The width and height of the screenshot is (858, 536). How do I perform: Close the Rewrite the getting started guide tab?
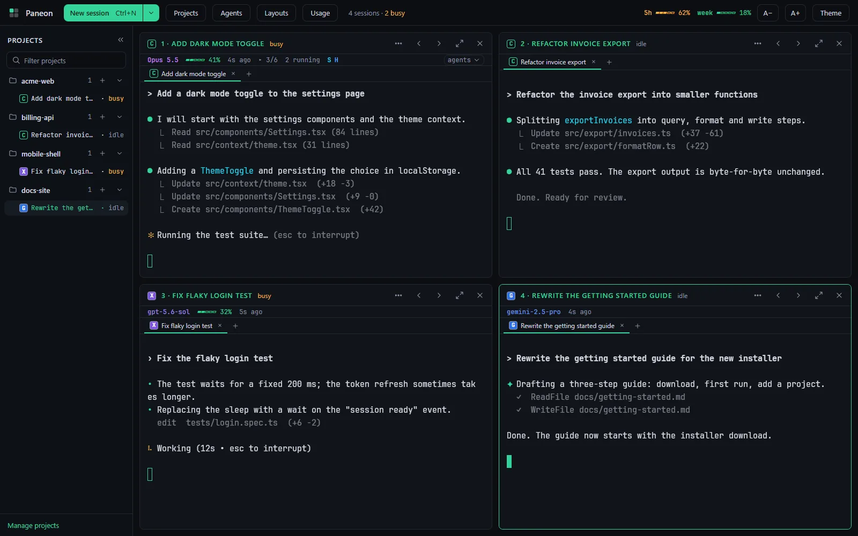click(622, 325)
